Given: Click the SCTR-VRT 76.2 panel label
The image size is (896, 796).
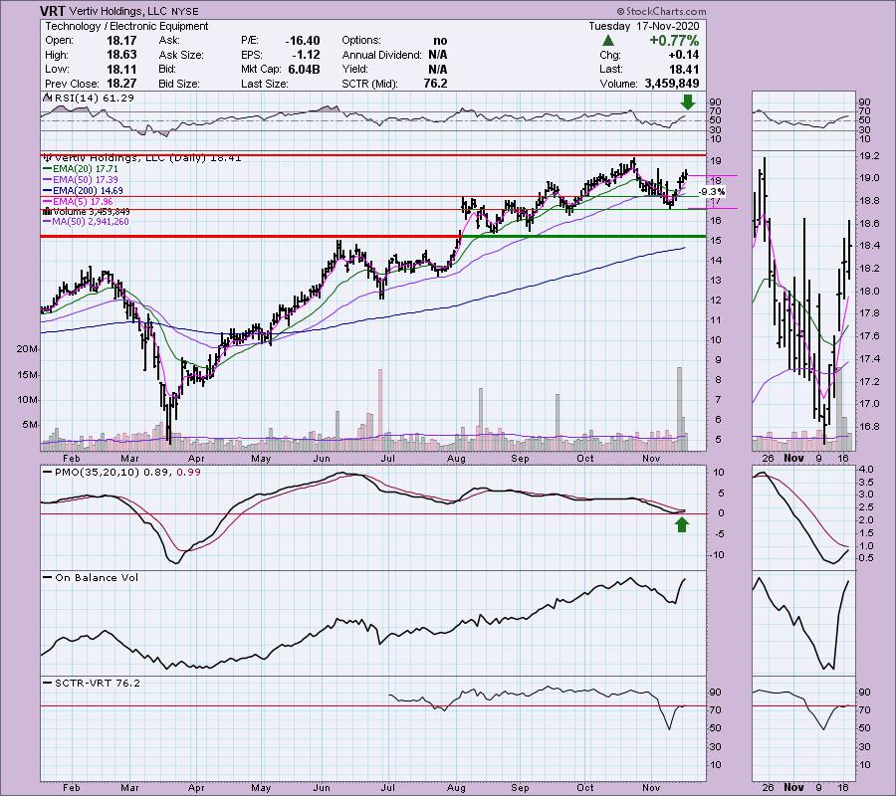Looking at the screenshot, I should click(x=98, y=684).
